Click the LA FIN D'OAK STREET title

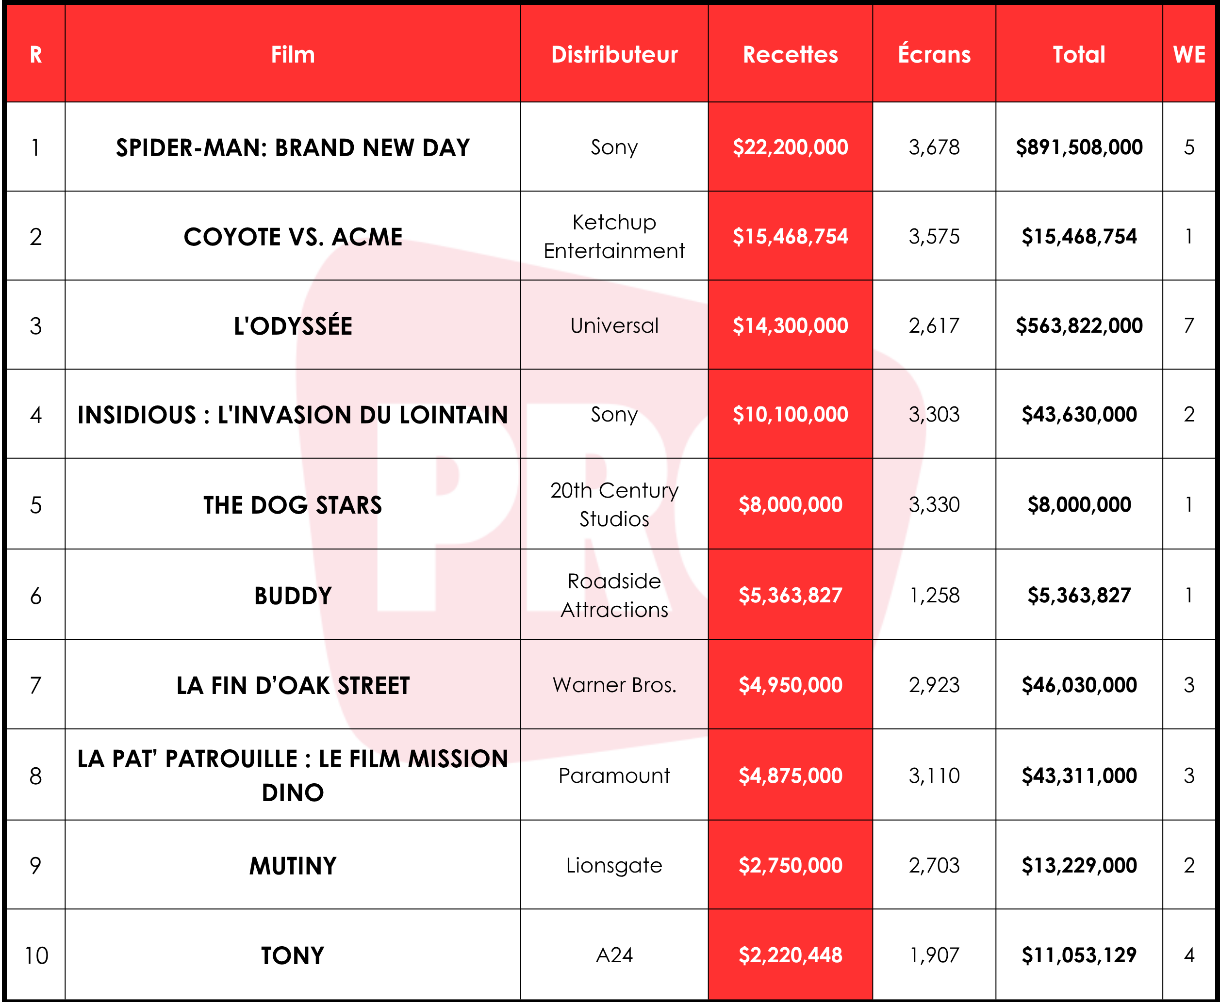(293, 685)
